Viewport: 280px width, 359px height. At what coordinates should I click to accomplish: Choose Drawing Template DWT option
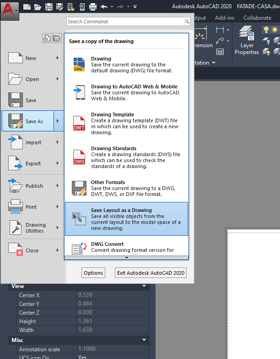(x=126, y=124)
